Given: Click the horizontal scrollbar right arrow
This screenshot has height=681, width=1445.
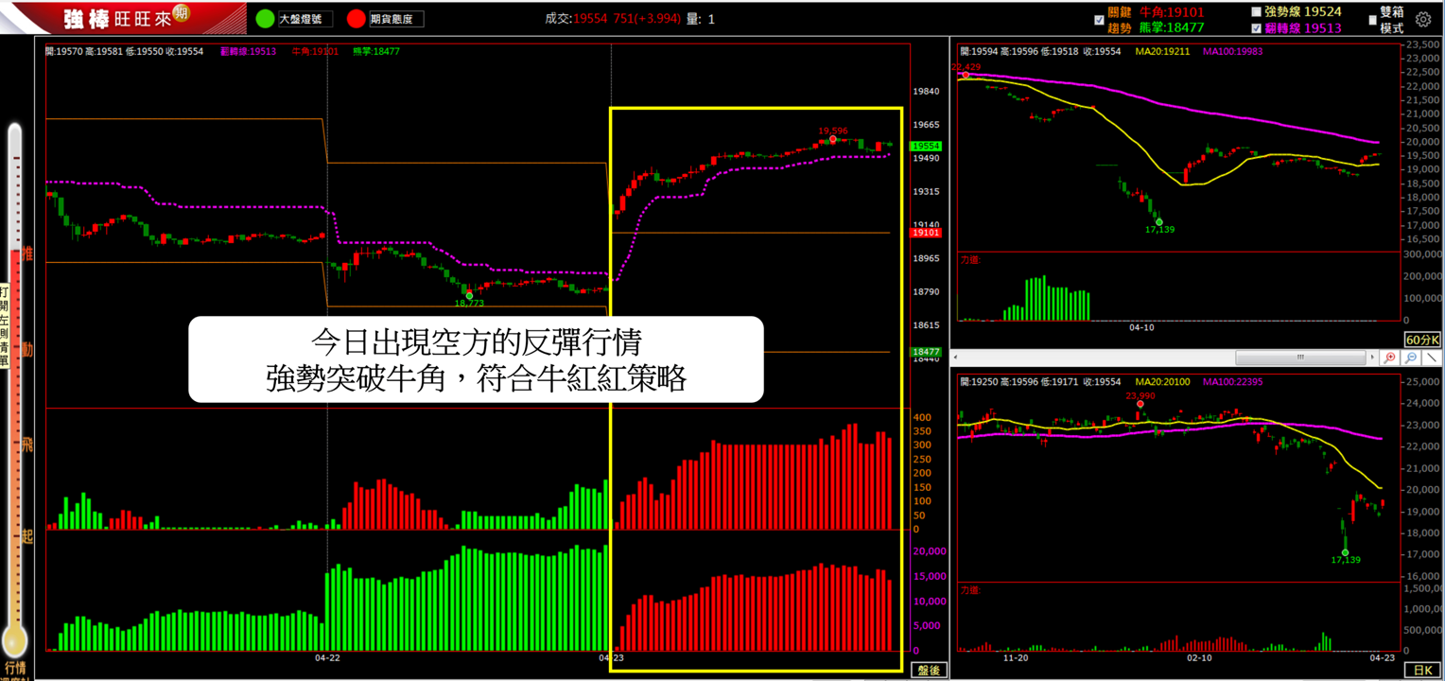Looking at the screenshot, I should pyautogui.click(x=1370, y=358).
